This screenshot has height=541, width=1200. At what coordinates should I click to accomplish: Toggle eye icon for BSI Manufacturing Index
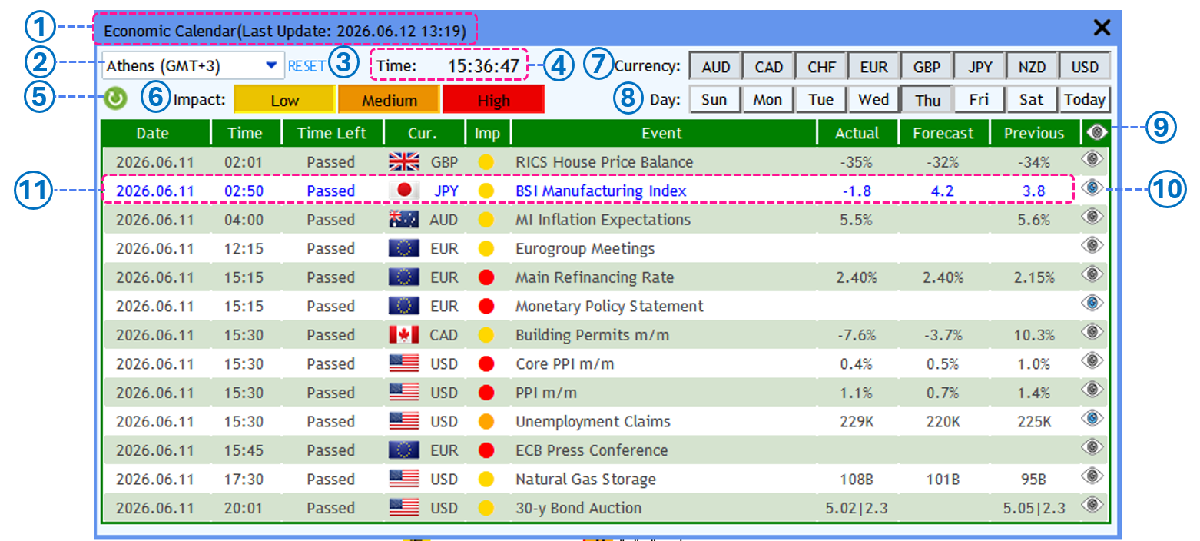tap(1092, 188)
